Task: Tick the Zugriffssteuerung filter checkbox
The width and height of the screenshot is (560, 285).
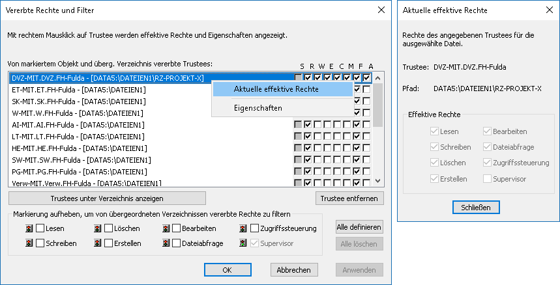Action: 255,228
